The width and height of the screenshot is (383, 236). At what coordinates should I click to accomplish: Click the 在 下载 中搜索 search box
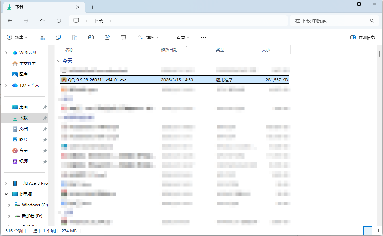tap(331, 21)
